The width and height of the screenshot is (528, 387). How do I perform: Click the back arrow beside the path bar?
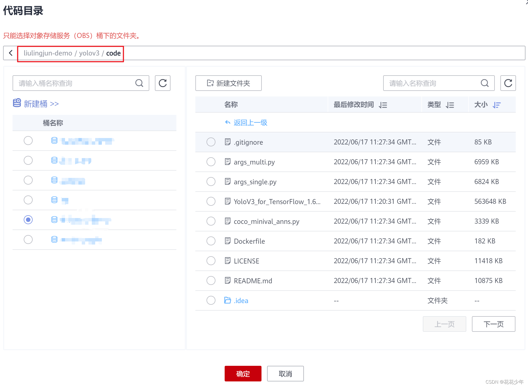pyautogui.click(x=11, y=53)
